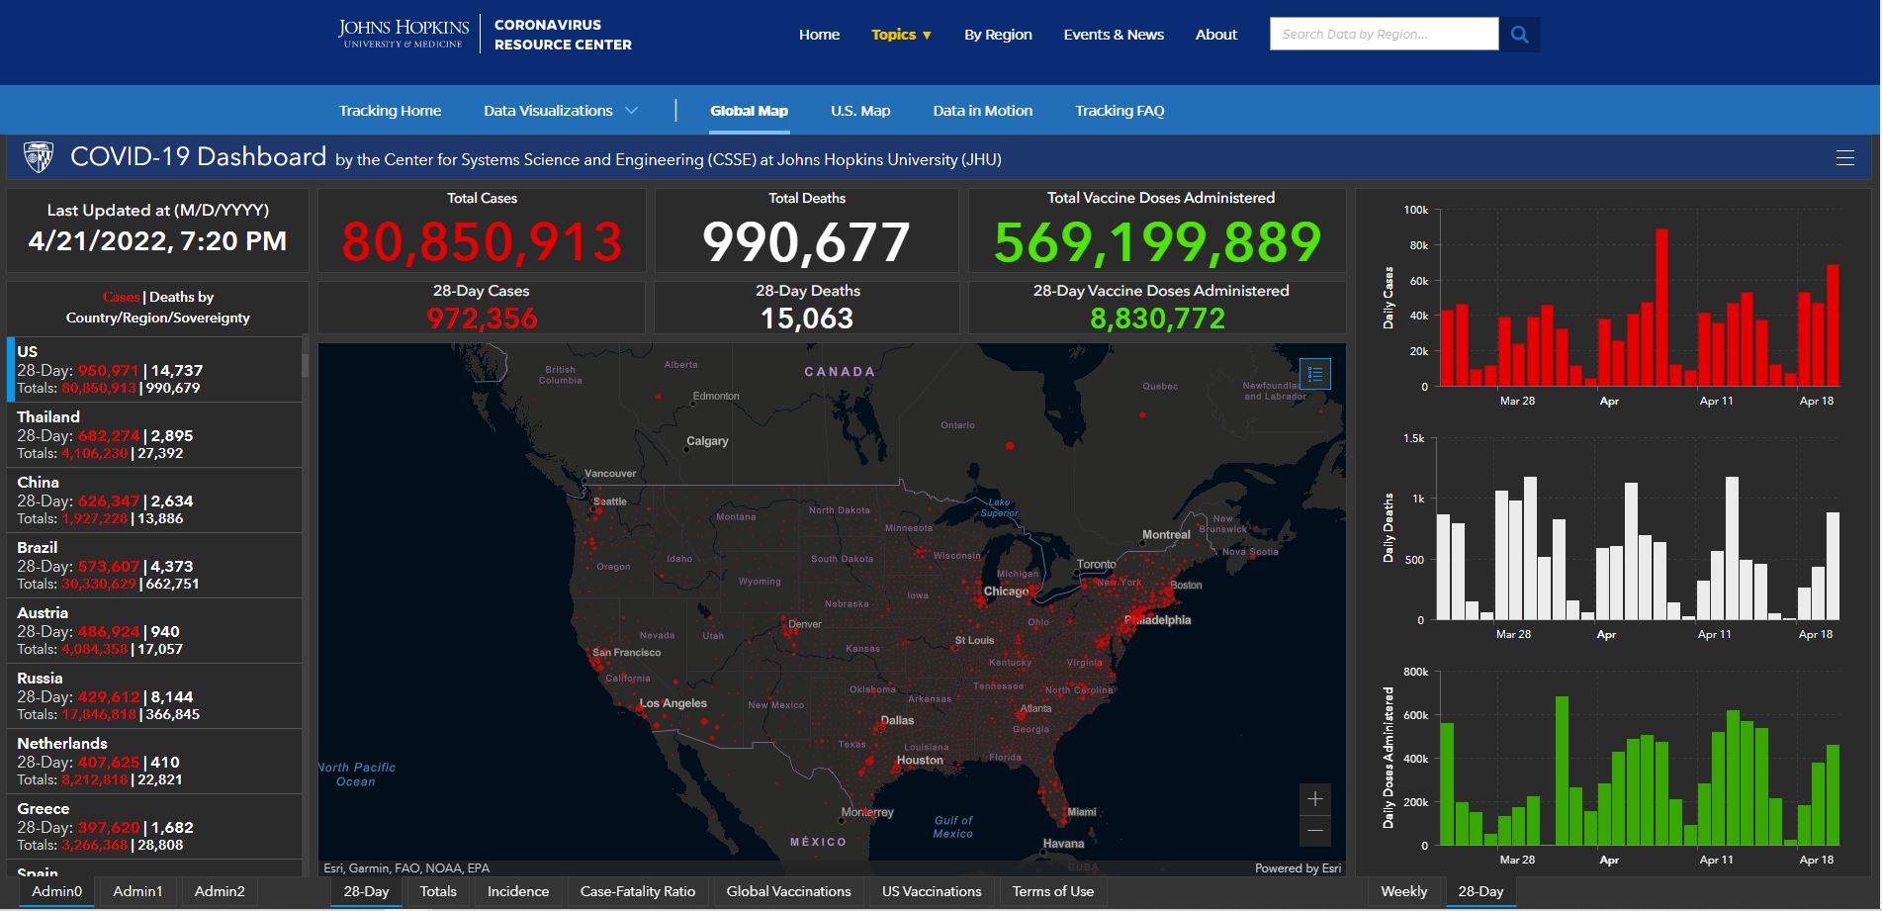The width and height of the screenshot is (1882, 911).
Task: Click the Johns Hopkins University & Medicine logo
Action: tap(403, 34)
